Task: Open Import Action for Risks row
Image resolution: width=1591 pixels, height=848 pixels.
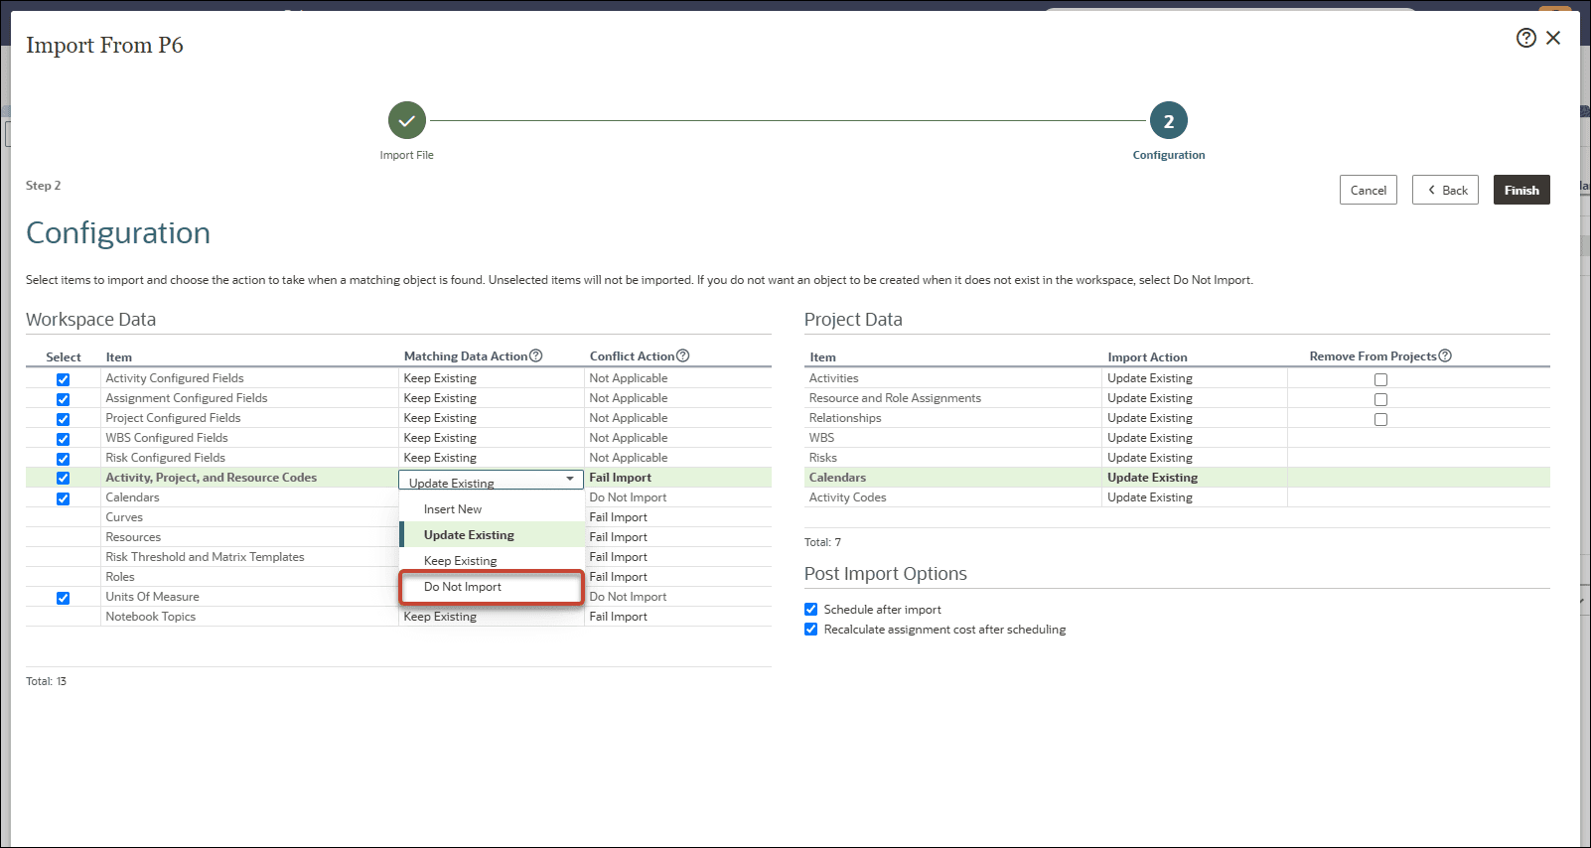Action: coord(1195,458)
